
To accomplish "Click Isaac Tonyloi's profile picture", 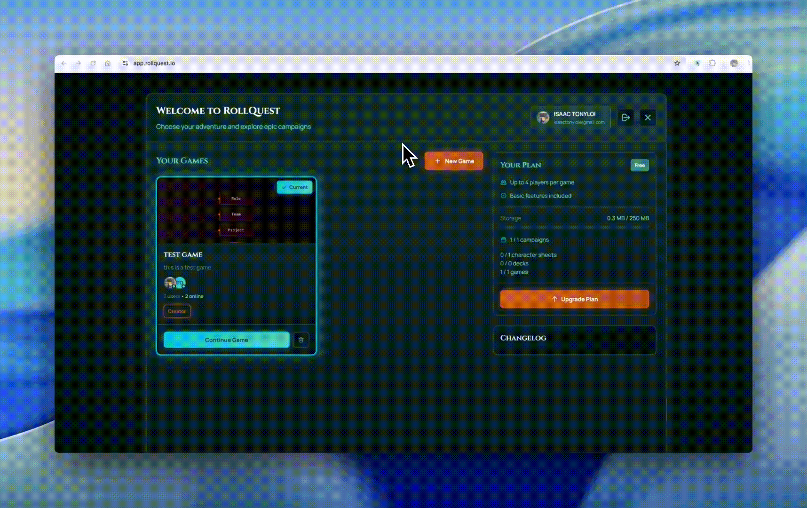I will 543,118.
